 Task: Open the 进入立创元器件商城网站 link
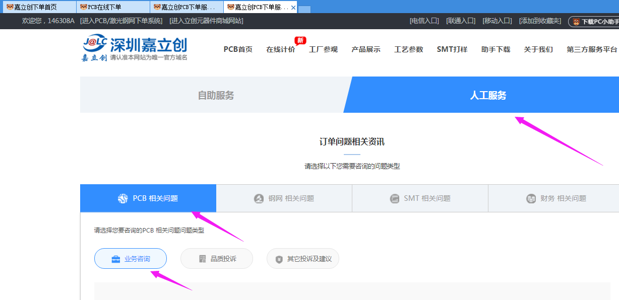pos(206,21)
